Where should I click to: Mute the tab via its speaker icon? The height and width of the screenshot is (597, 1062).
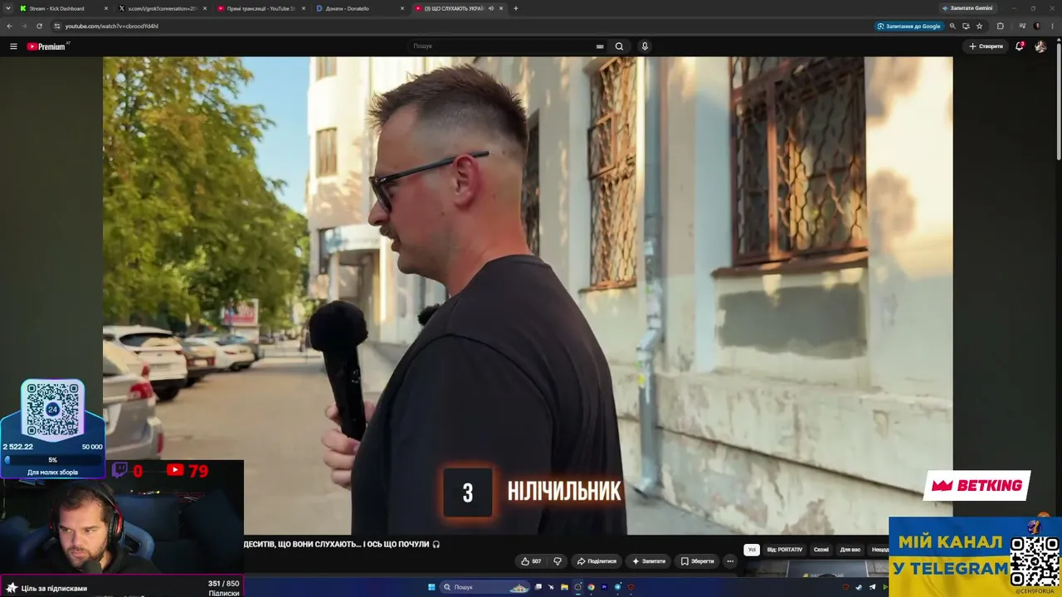pyautogui.click(x=490, y=8)
